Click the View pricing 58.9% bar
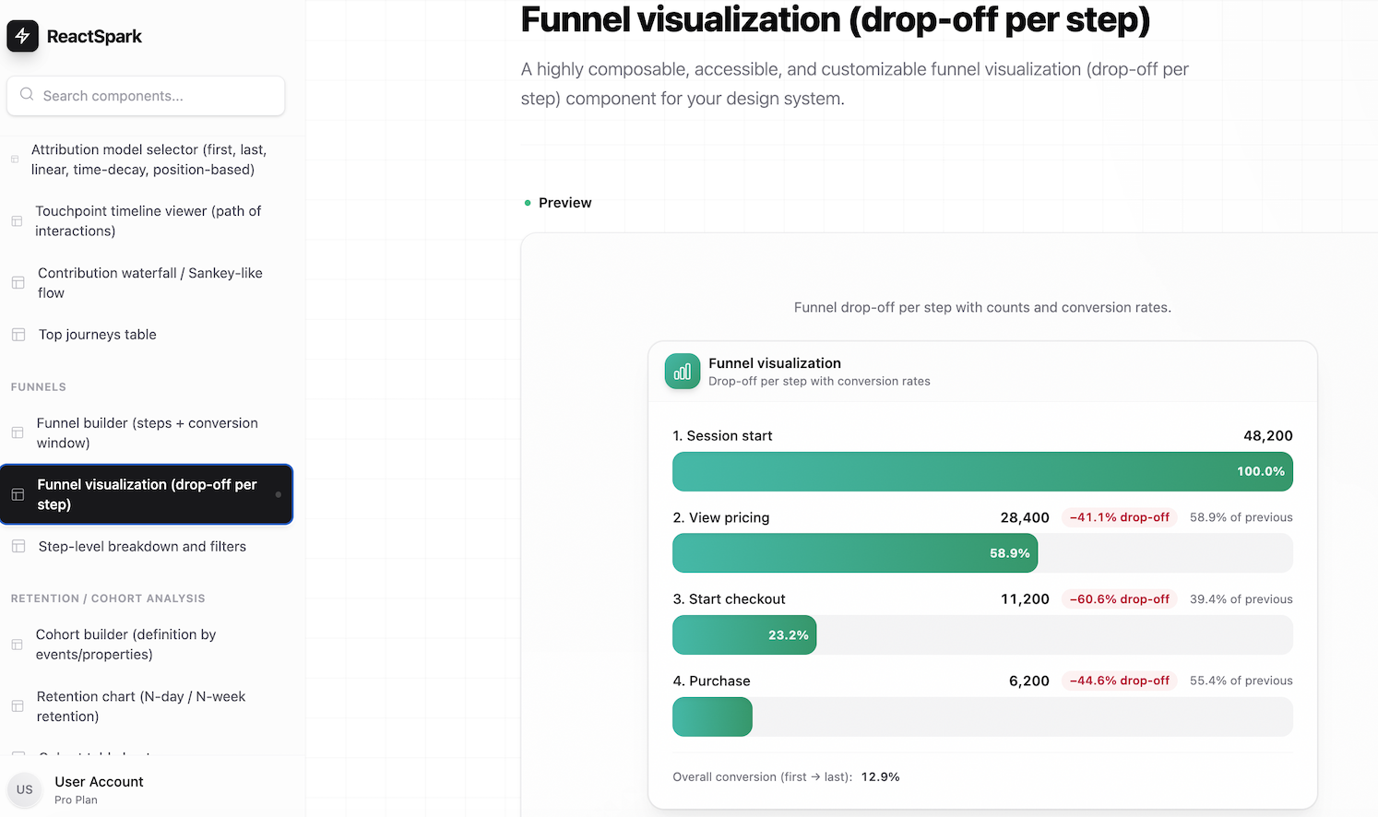This screenshot has height=817, width=1378. [854, 553]
